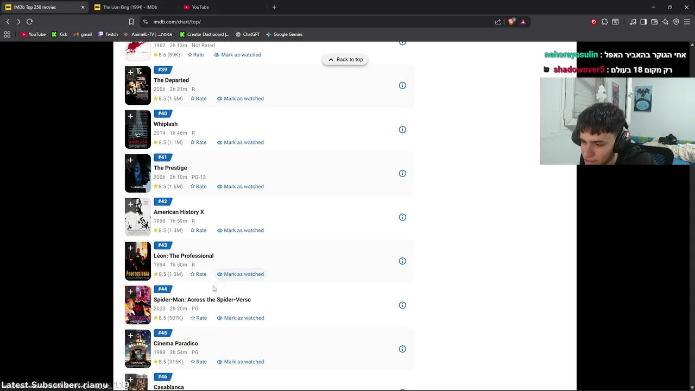The image size is (695, 391).
Task: Open the Léon: The Professional poster thumbnail
Action: click(x=138, y=261)
